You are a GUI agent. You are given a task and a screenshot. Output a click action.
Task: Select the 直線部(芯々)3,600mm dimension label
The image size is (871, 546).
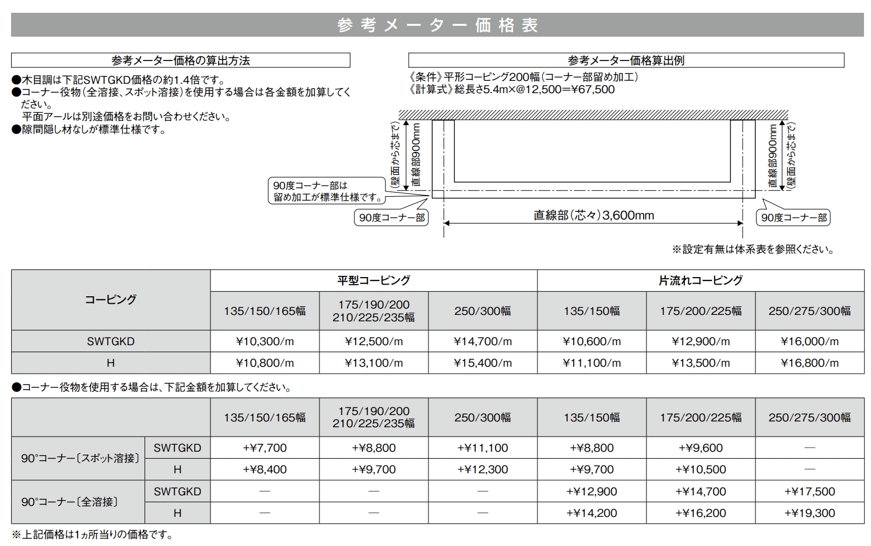(x=592, y=215)
